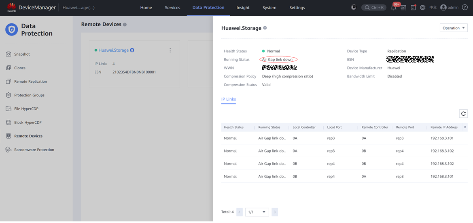Click info icon beside Huawei.Storage panel title

pos(265,28)
